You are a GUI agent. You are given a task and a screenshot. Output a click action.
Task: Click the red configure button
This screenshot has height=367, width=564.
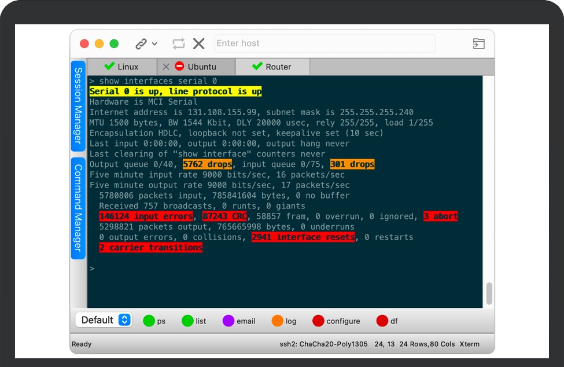tap(336, 321)
